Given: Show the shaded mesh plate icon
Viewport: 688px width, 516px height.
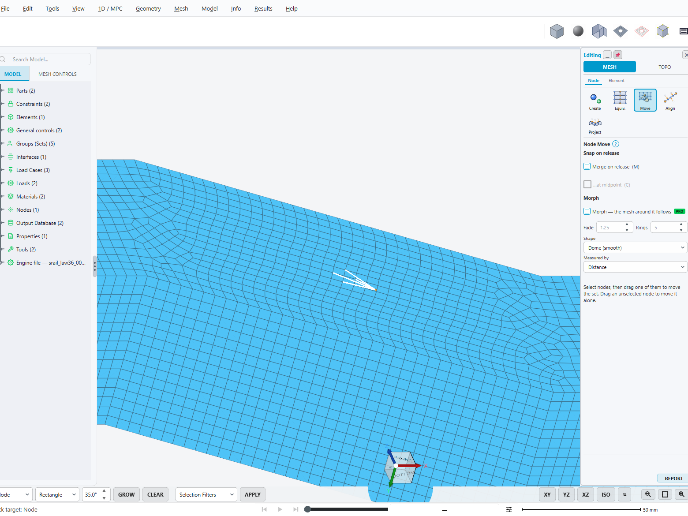Looking at the screenshot, I should tap(621, 31).
